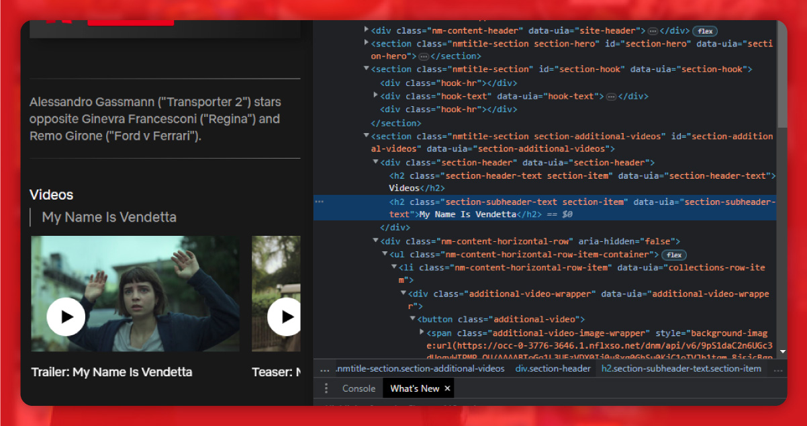Switch to the Console tab
Image resolution: width=807 pixels, height=426 pixels.
(359, 388)
